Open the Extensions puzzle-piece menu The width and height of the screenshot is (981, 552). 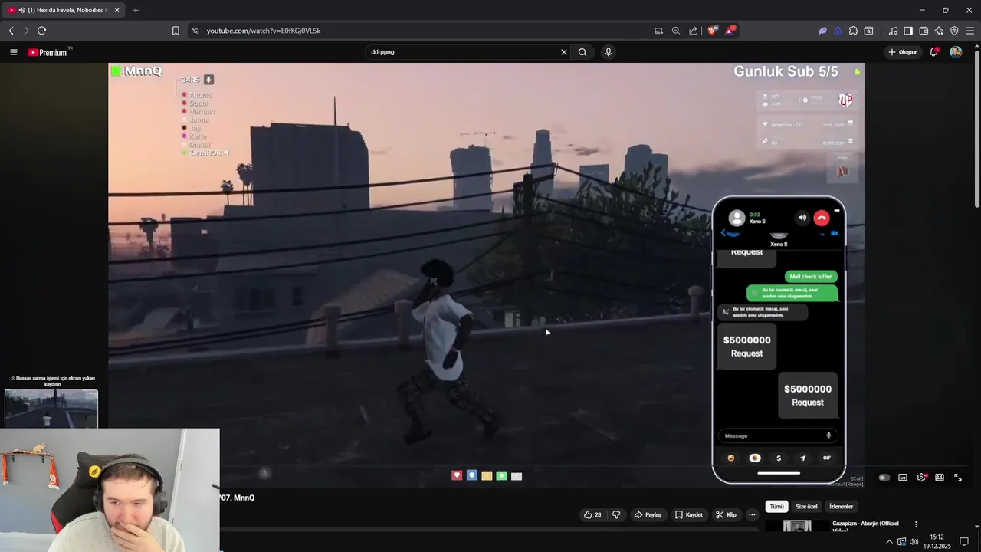(x=853, y=31)
